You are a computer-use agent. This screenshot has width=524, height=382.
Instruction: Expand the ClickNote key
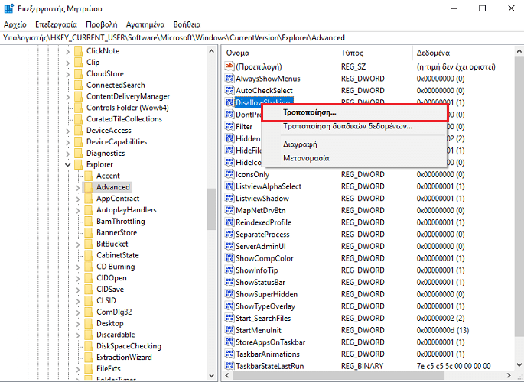[68, 51]
